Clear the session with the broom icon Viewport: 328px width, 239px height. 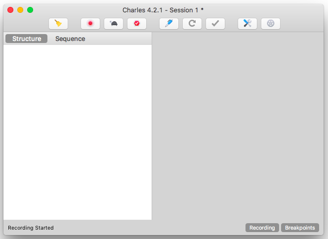coord(58,23)
